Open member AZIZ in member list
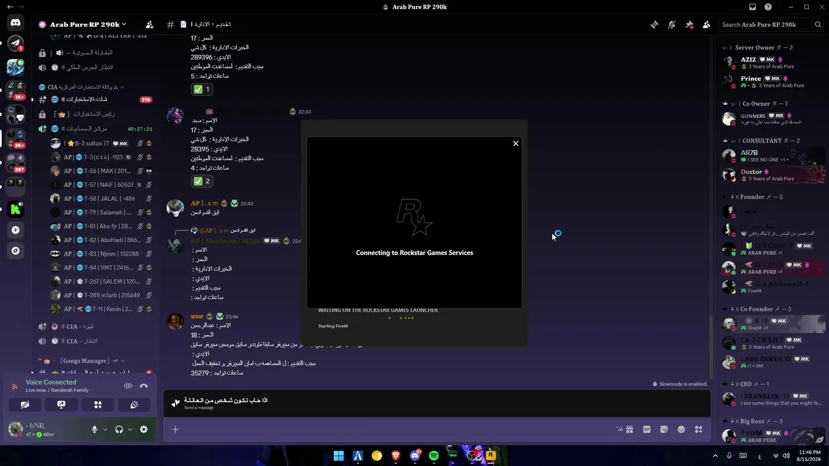 click(x=774, y=63)
